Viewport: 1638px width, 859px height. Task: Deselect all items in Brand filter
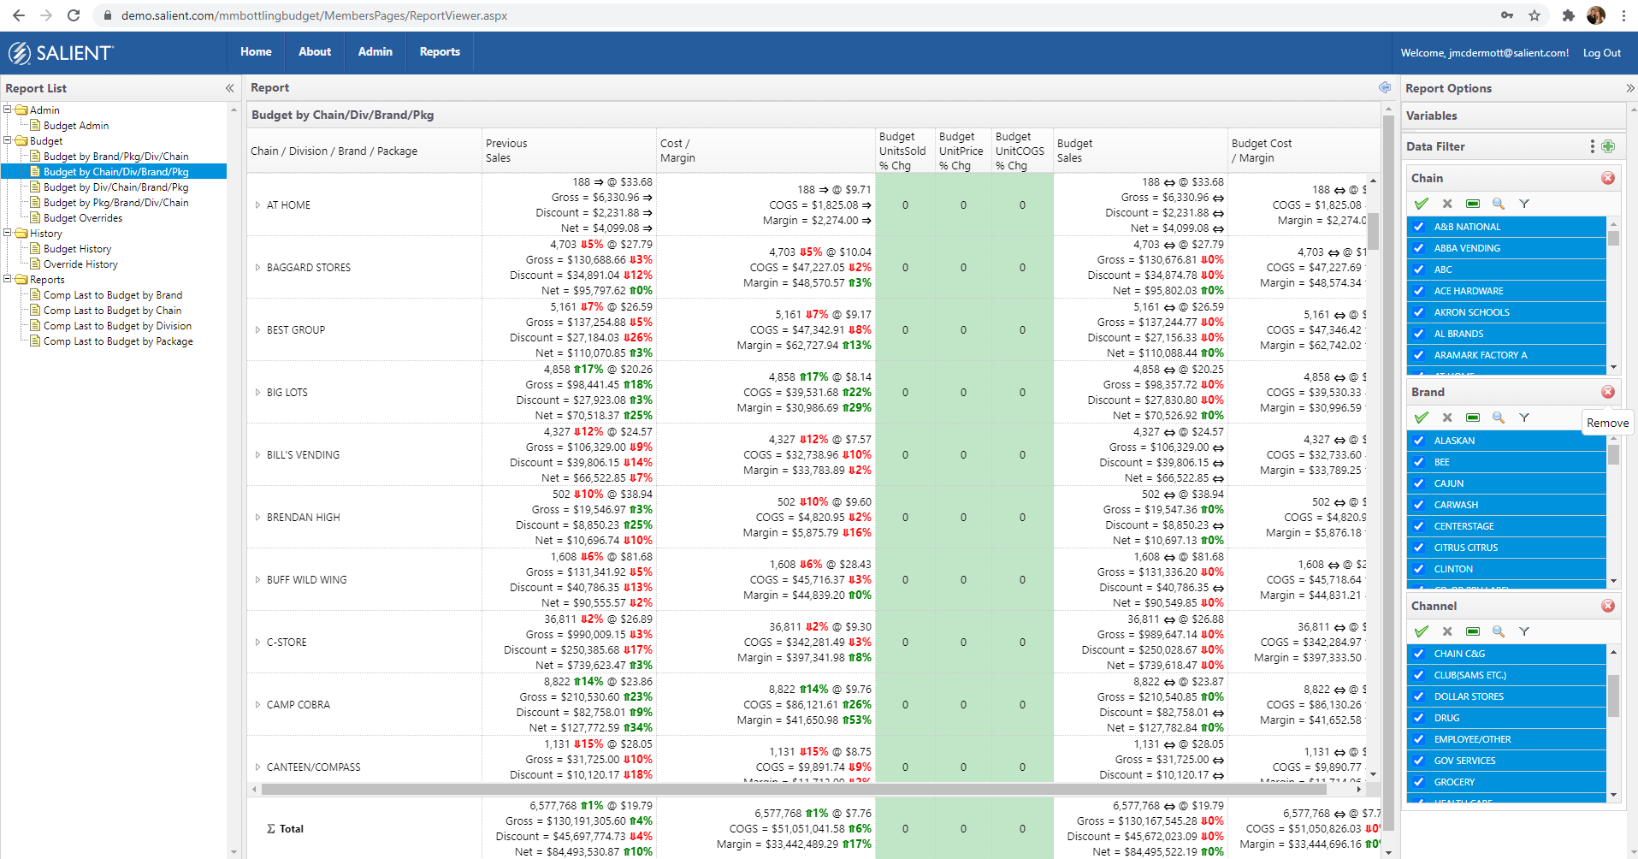click(x=1447, y=418)
